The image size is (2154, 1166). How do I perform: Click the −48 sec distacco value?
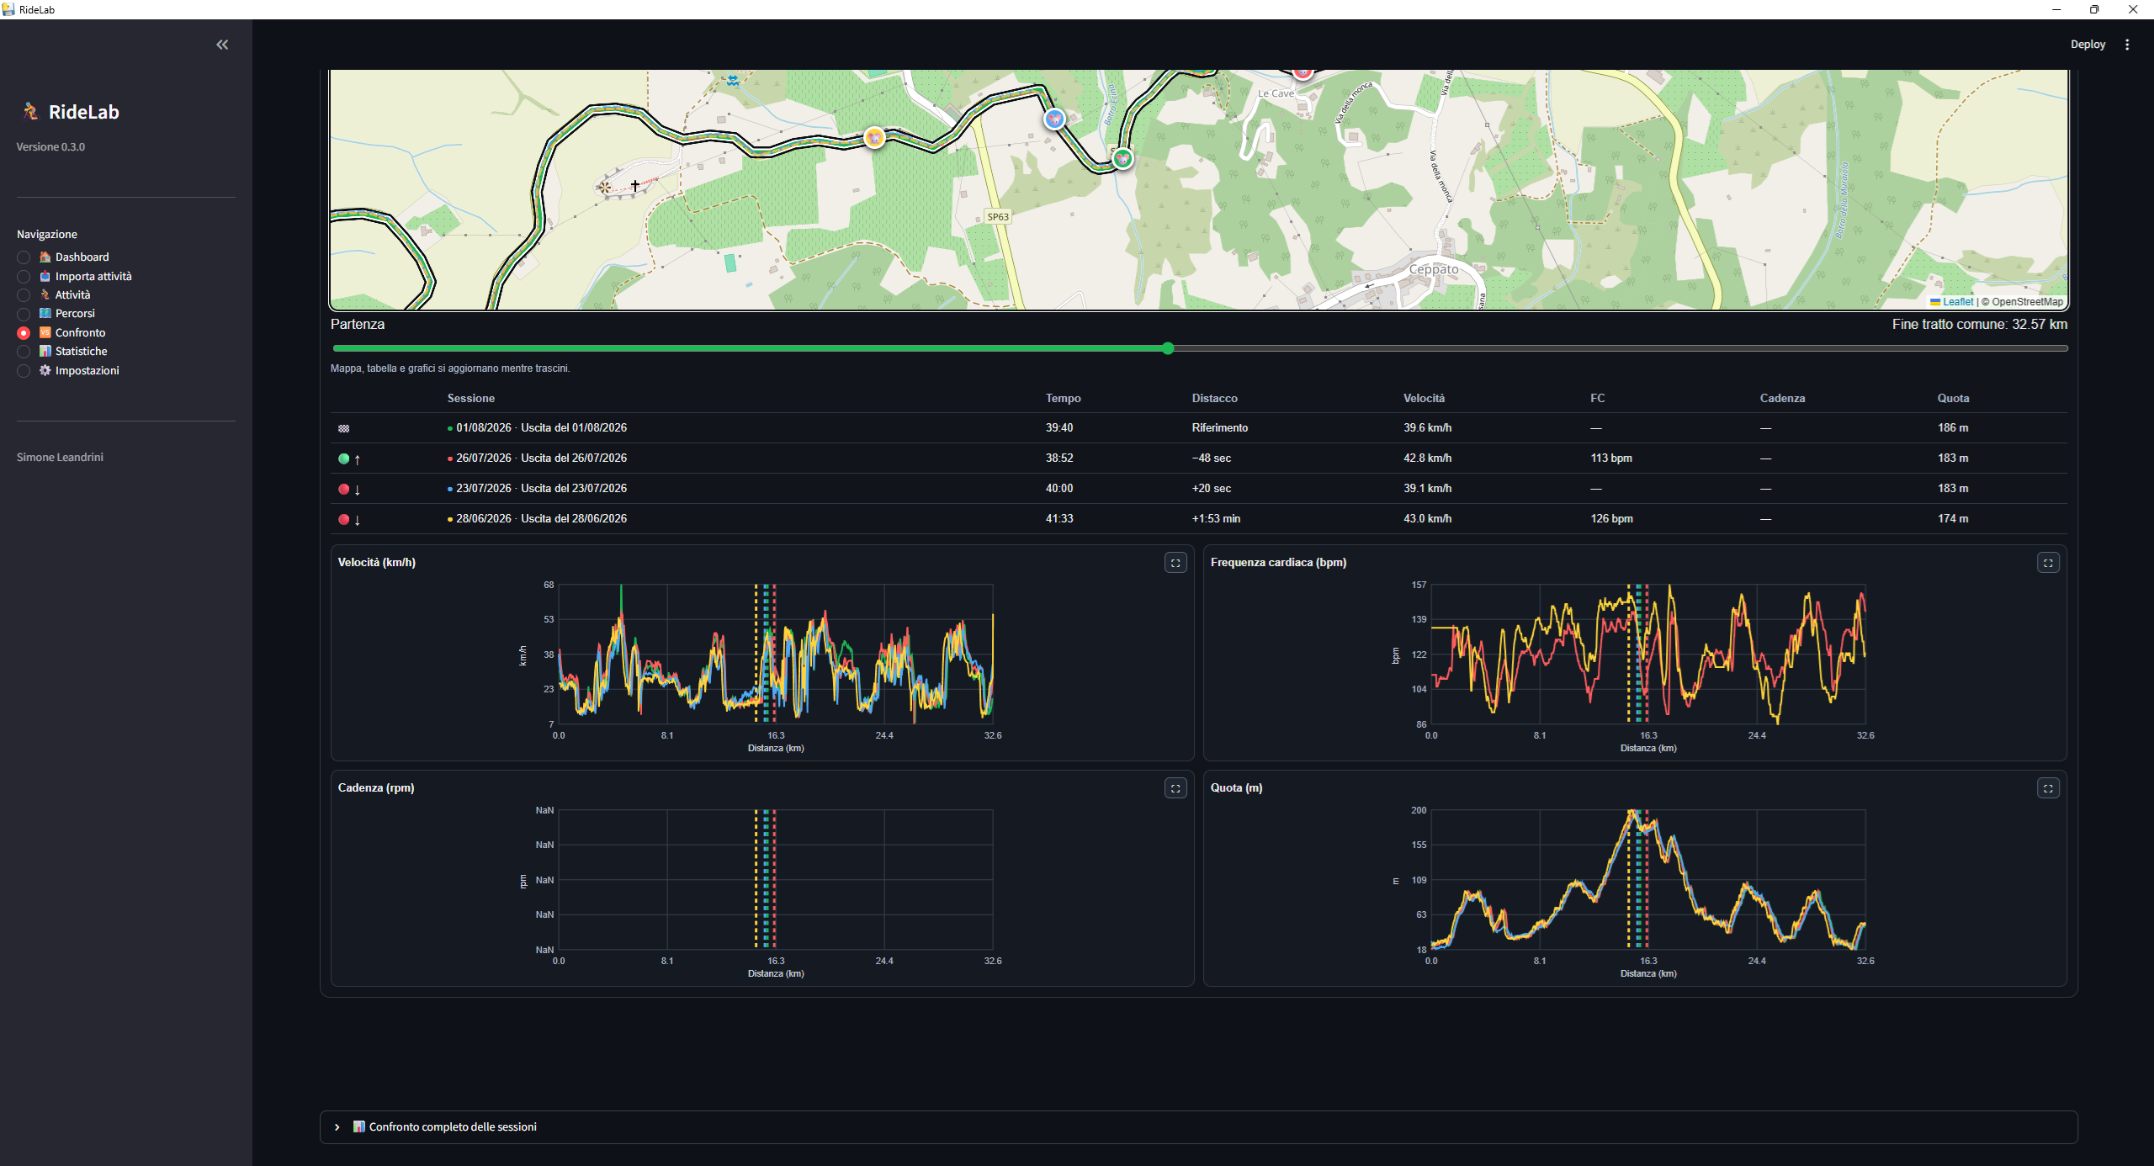tap(1211, 458)
